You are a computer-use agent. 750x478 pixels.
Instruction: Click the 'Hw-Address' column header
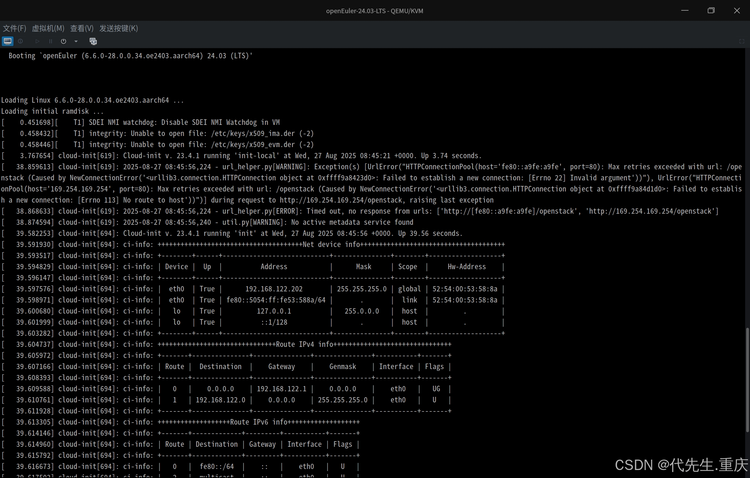467,267
